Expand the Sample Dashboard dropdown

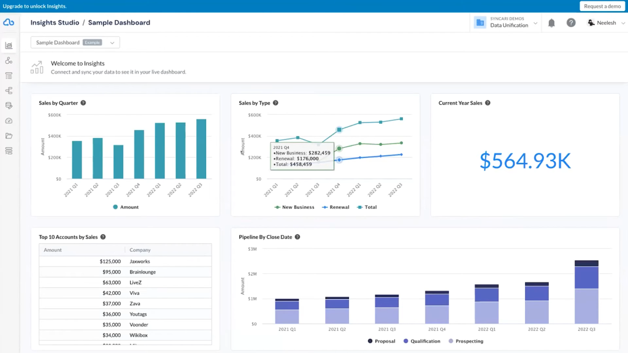click(112, 42)
